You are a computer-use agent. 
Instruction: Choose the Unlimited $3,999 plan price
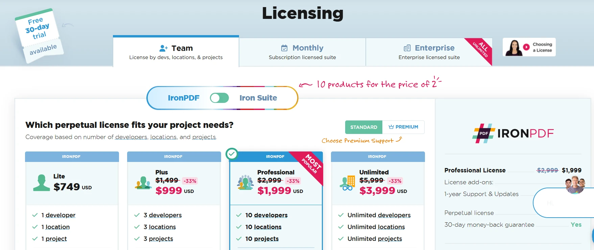click(x=377, y=191)
